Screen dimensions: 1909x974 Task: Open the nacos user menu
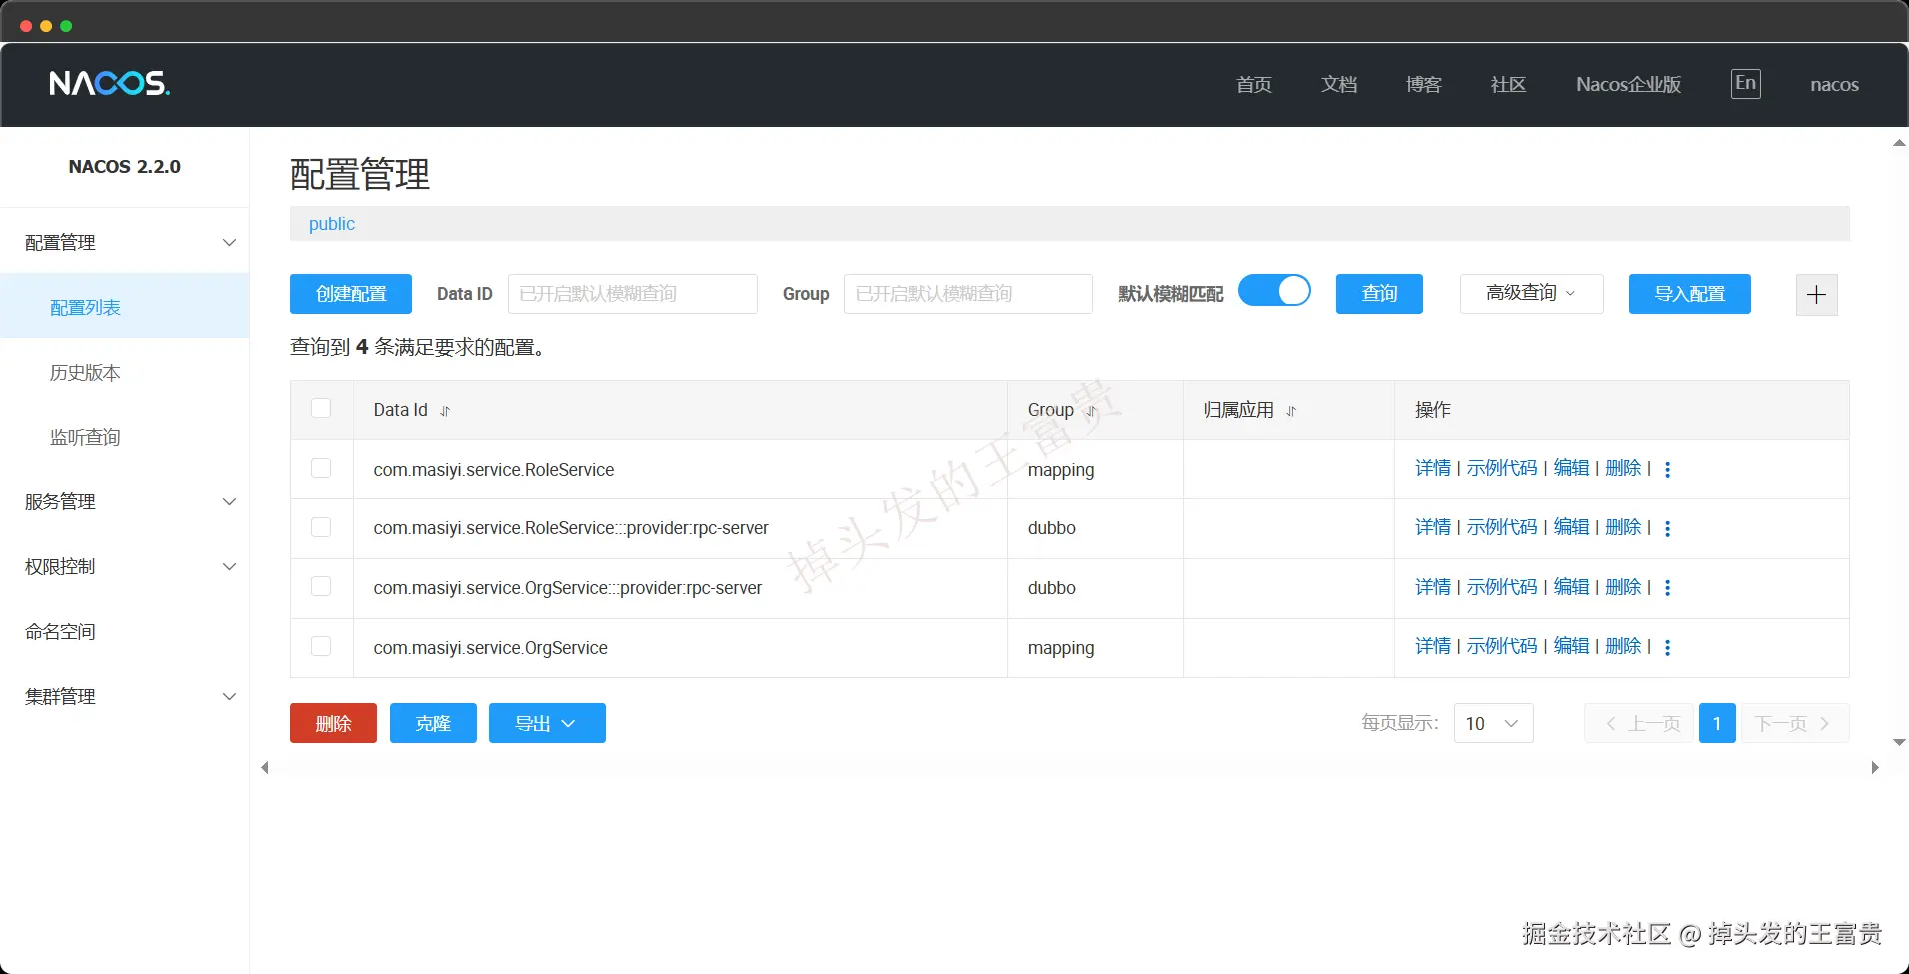click(1834, 85)
